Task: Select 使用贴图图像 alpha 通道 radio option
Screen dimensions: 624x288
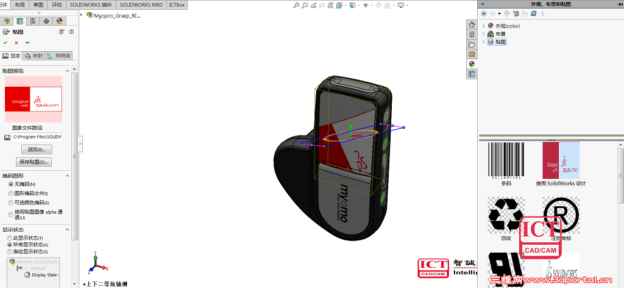Action: pos(10,214)
